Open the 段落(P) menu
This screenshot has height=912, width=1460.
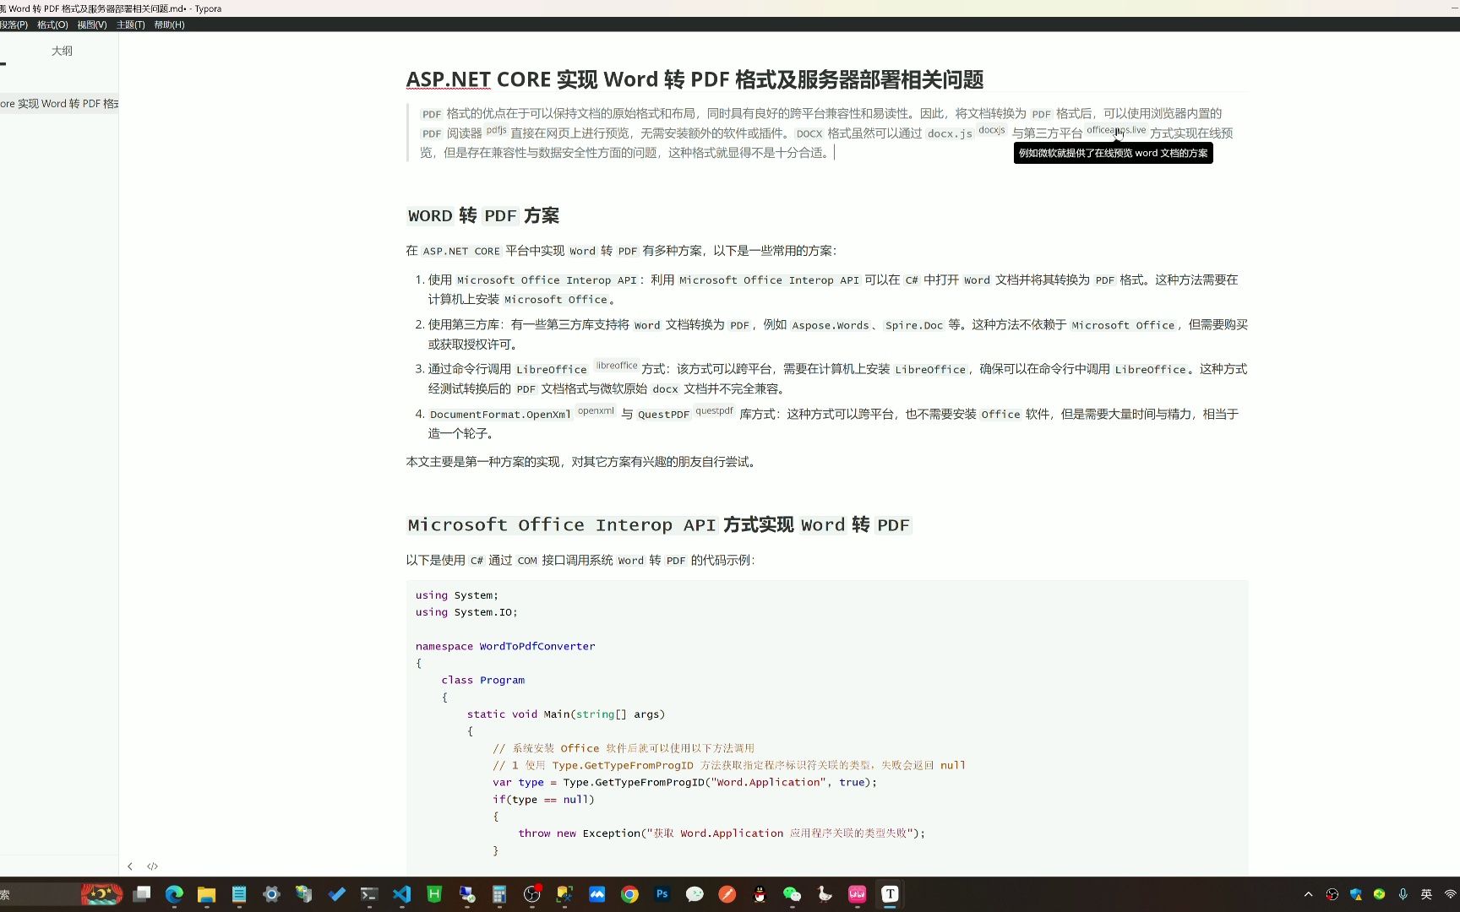14,24
